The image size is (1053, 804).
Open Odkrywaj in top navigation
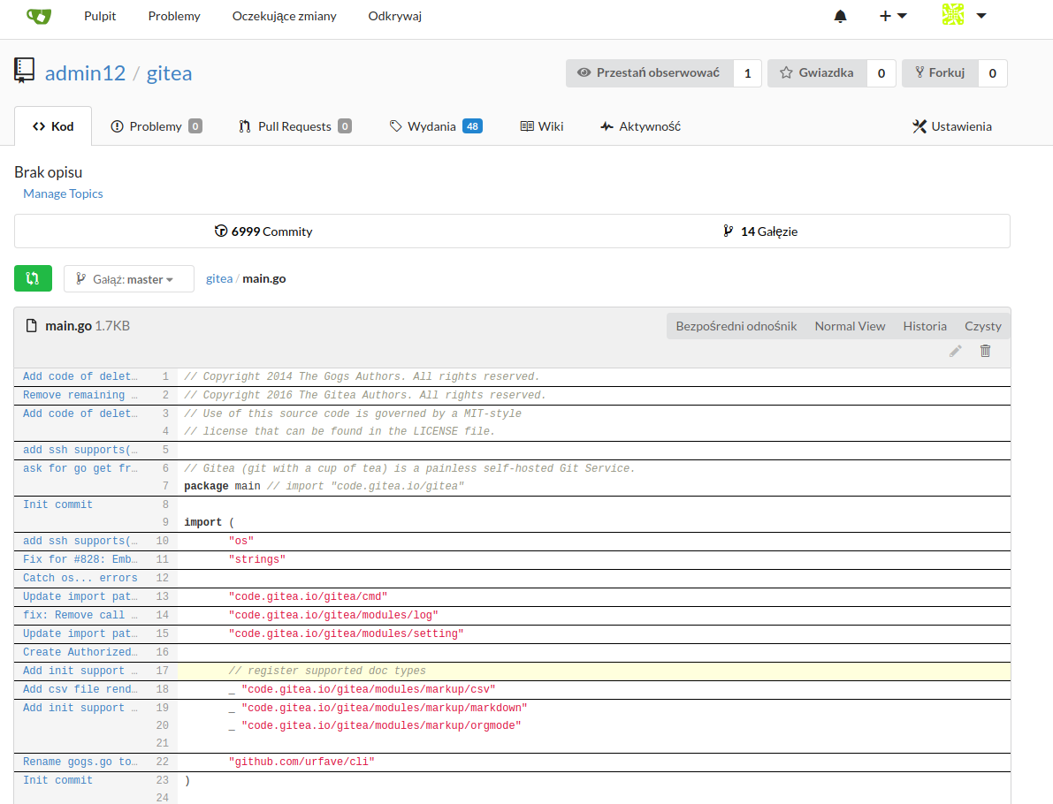[395, 16]
